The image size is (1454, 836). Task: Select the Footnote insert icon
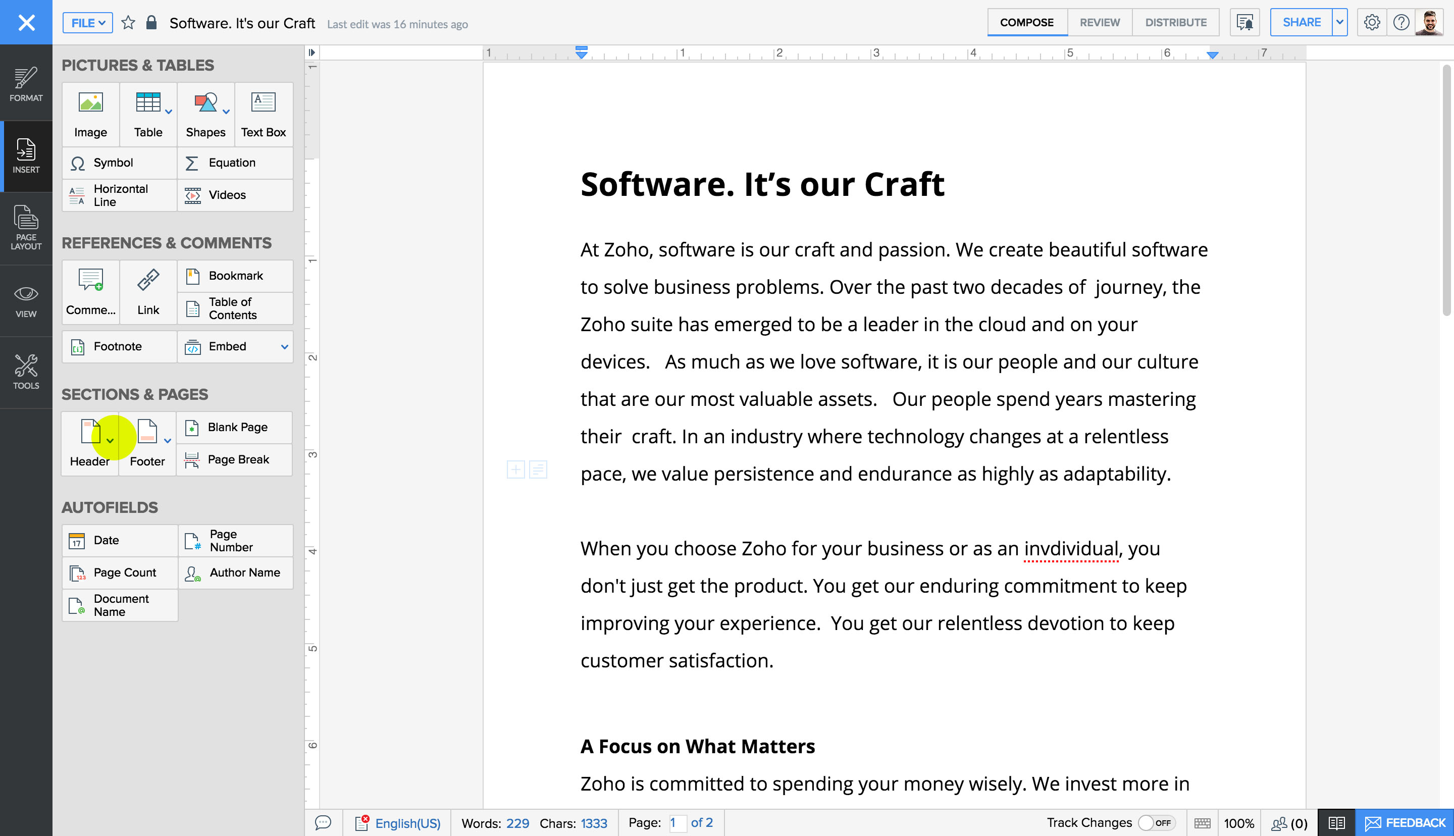pos(78,347)
